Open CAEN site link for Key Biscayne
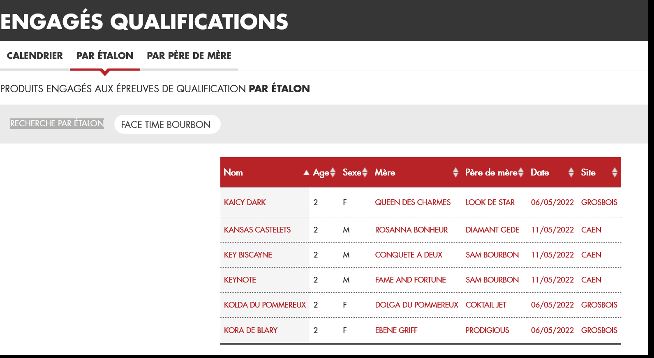Screen dimensions: 654x358 (591, 255)
